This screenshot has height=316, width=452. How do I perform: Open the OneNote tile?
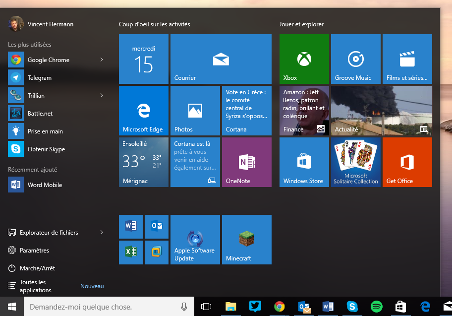[x=247, y=162]
